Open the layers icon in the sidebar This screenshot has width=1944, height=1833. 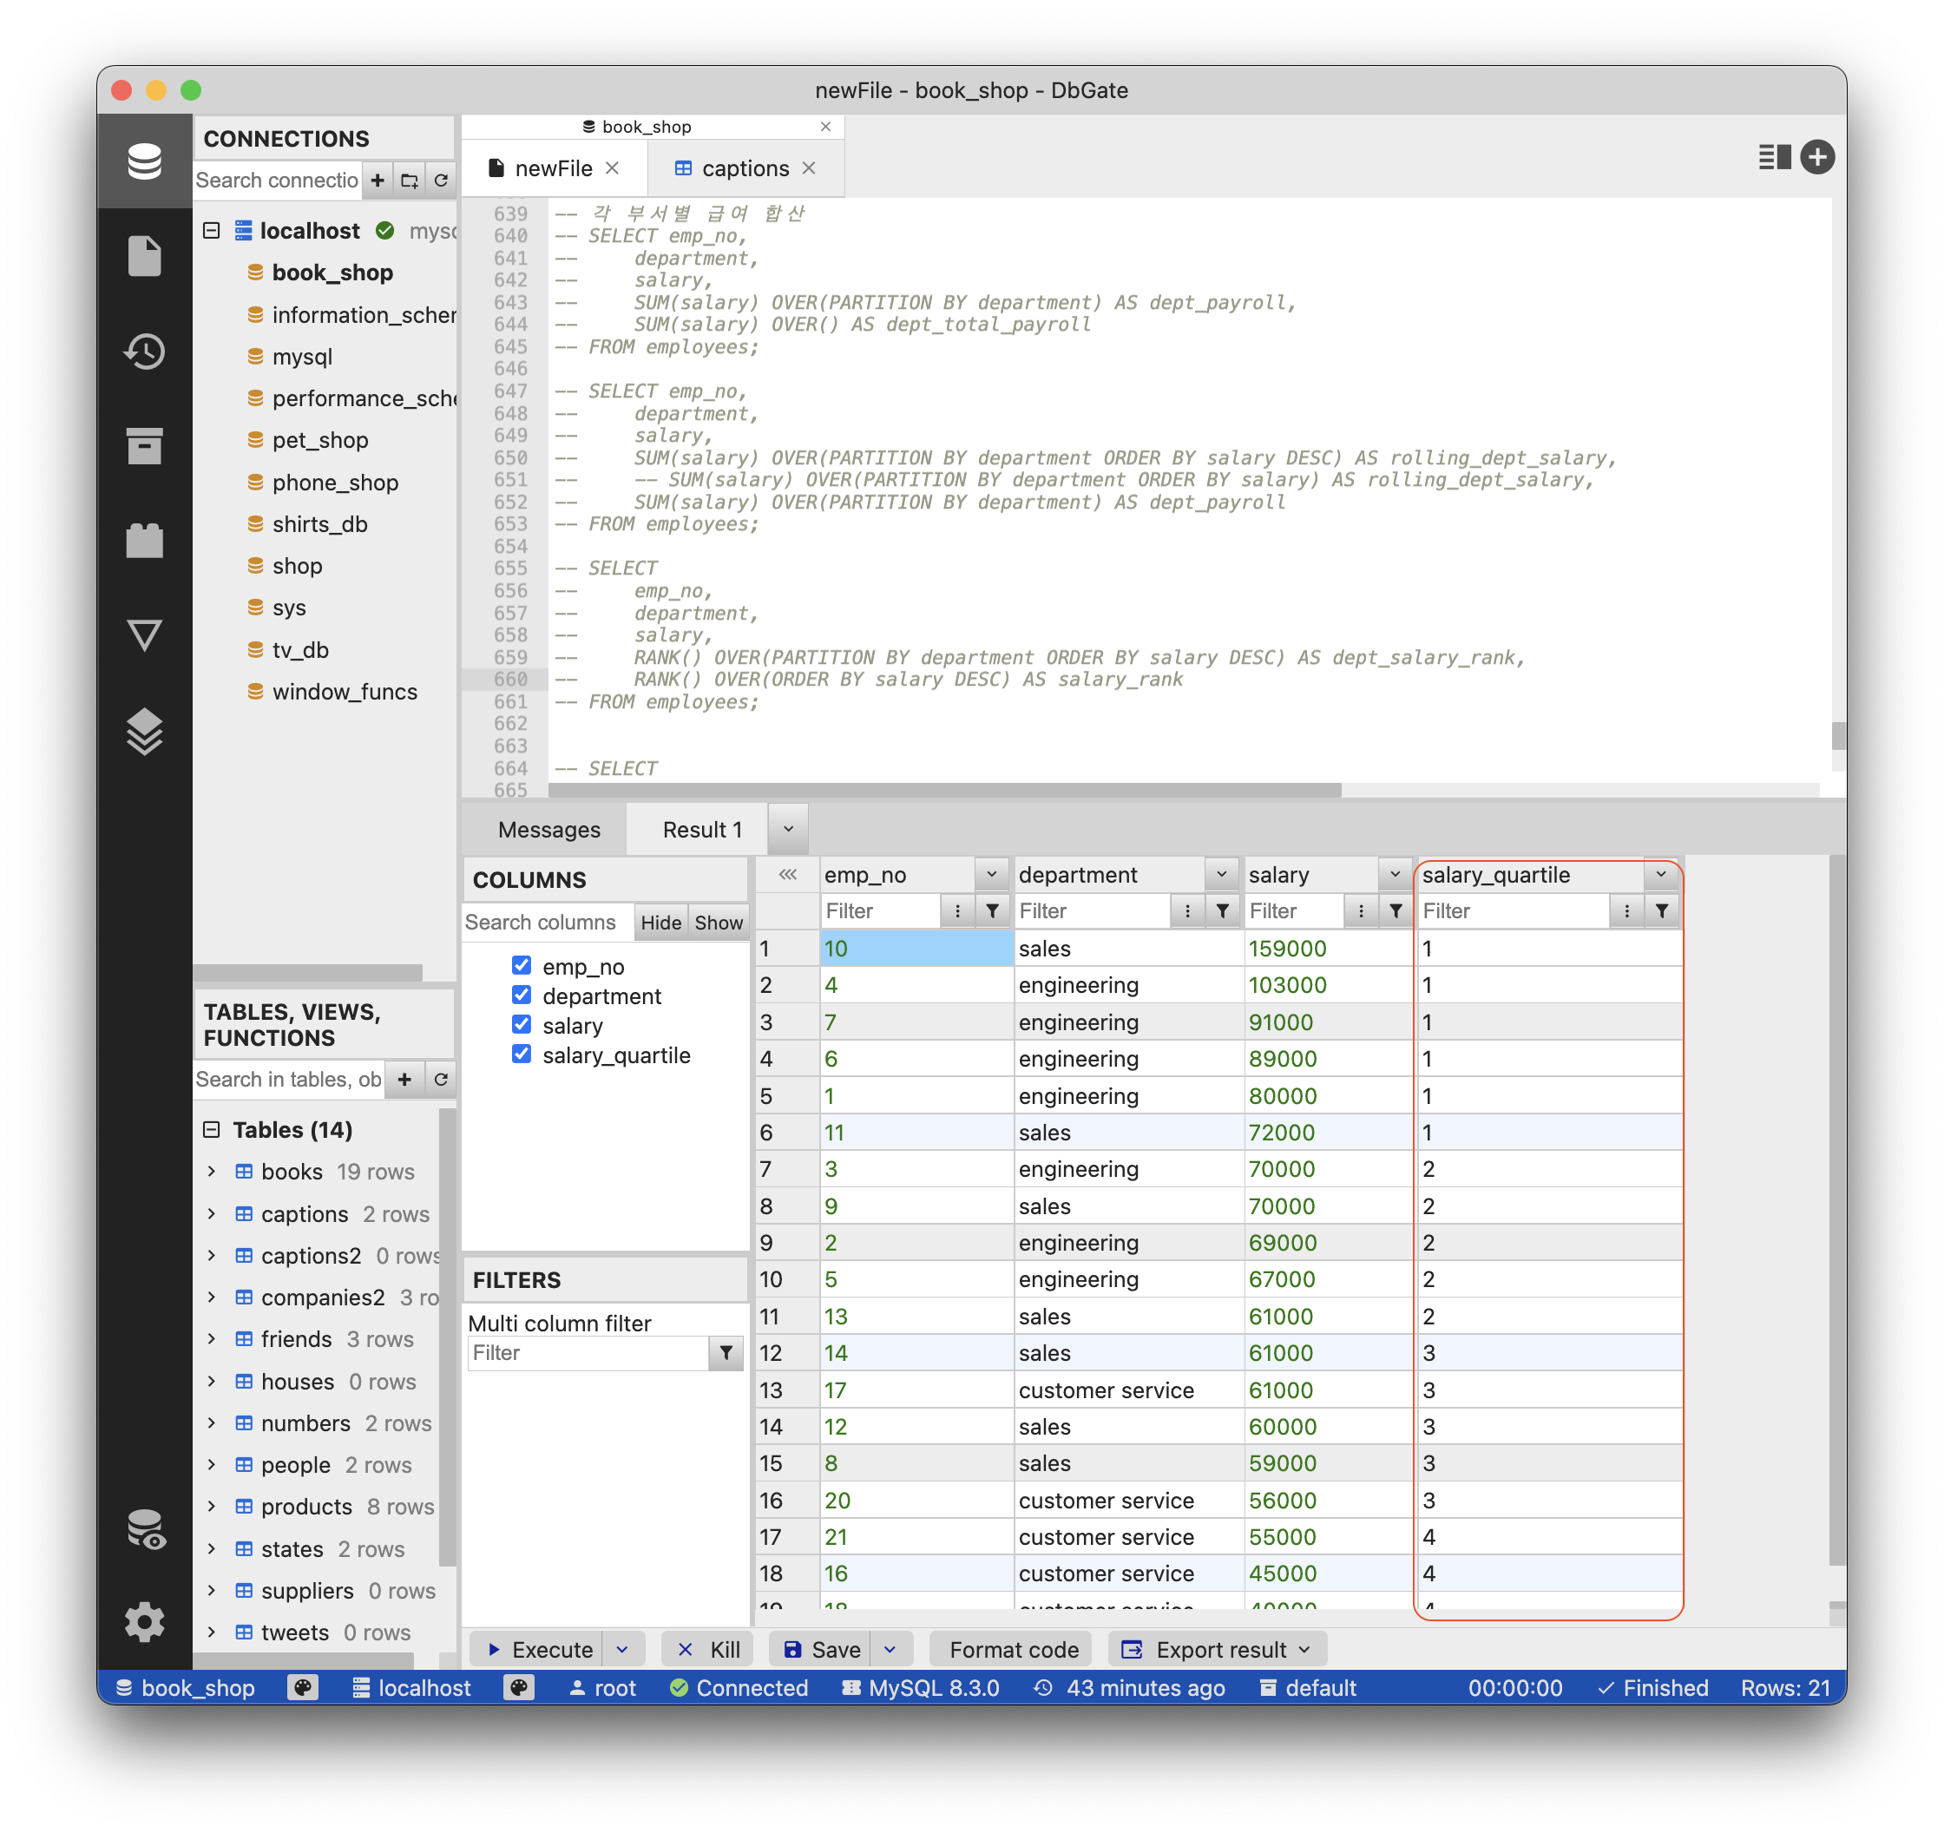[x=144, y=731]
